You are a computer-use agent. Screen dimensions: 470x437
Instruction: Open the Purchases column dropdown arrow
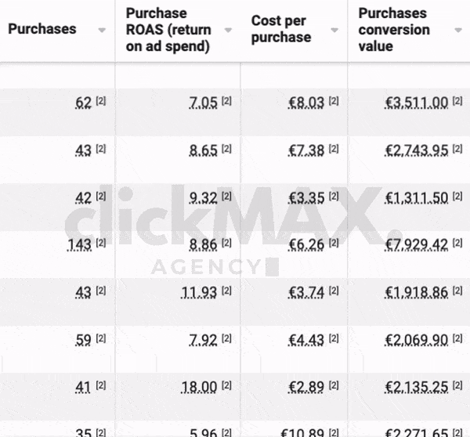coord(102,30)
